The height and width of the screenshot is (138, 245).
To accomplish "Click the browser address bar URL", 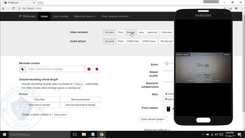I will (x=32, y=8).
